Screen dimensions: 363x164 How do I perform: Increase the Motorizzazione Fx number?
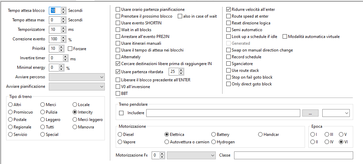162,153
